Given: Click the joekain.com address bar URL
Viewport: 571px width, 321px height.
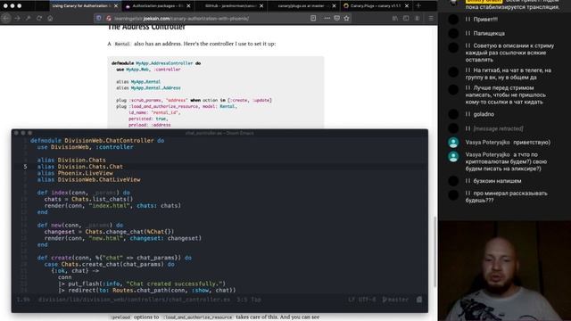Looking at the screenshot, I should (x=181, y=18).
